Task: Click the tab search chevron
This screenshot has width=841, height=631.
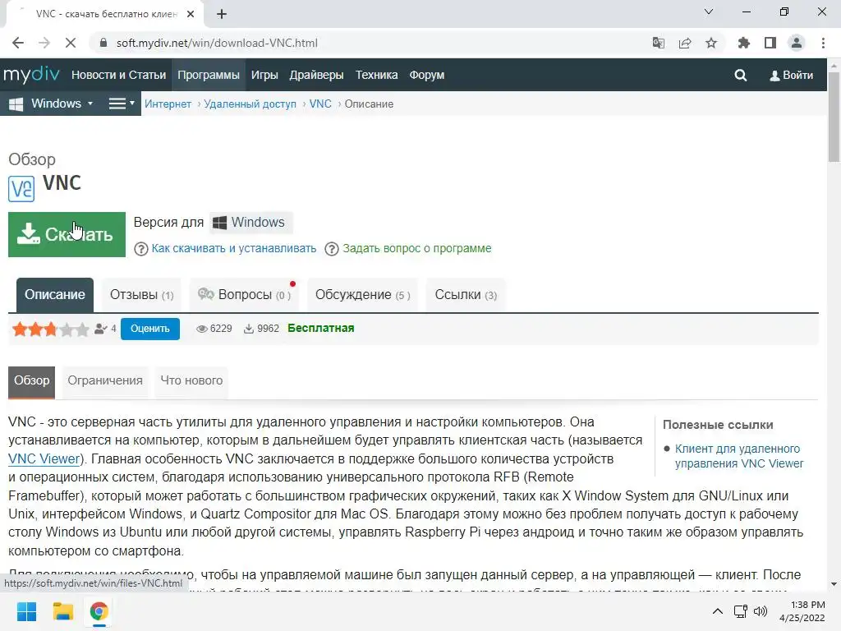Action: pos(709,12)
